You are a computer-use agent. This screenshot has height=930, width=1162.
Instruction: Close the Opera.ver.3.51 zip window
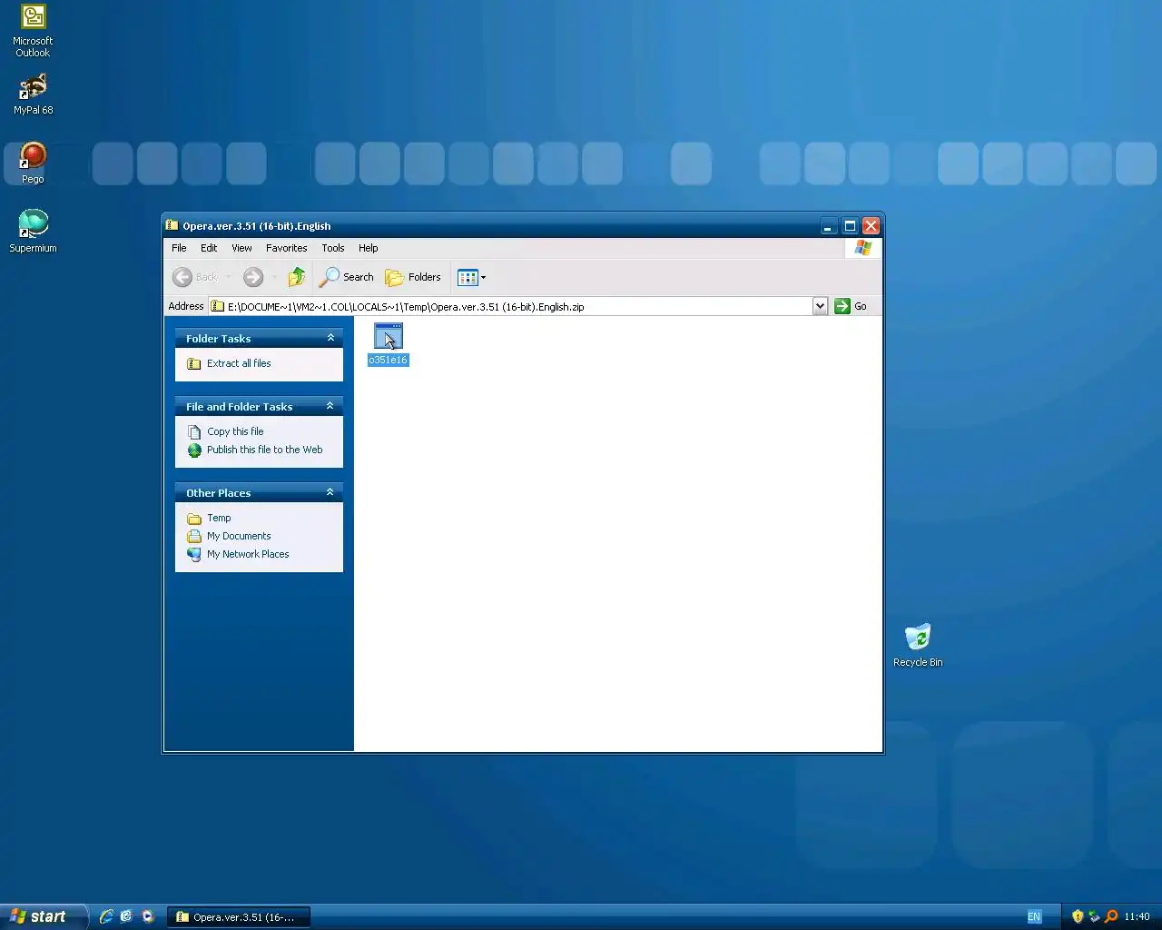[871, 226]
